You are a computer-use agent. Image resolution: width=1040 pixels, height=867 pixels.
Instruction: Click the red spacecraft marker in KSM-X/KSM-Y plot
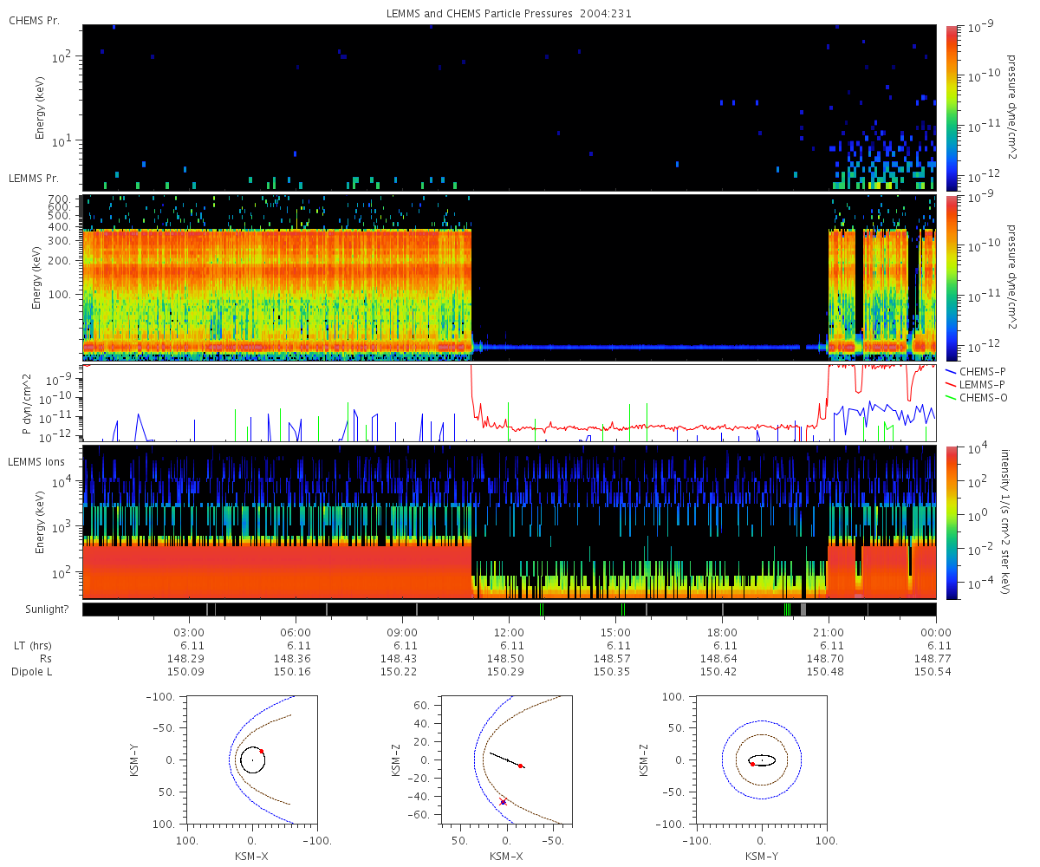click(261, 751)
